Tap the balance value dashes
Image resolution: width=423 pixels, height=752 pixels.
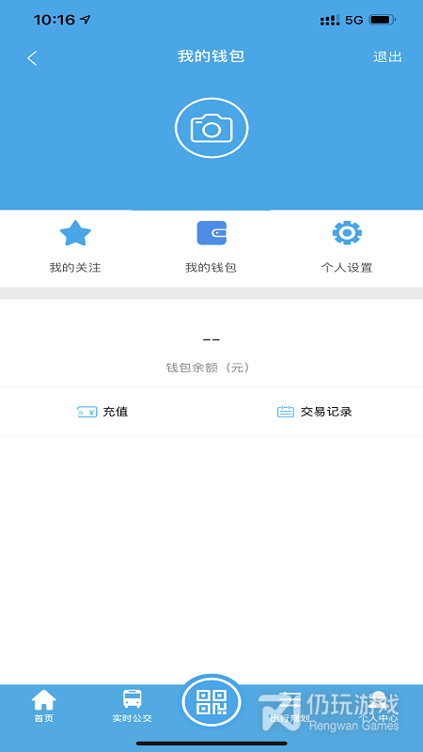click(211, 339)
